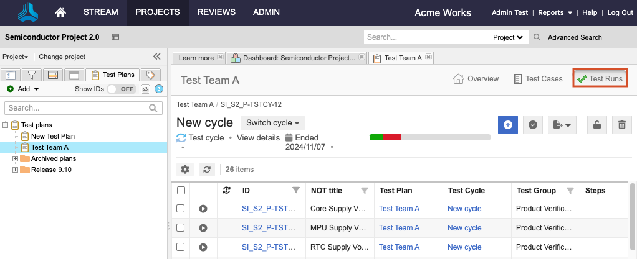Collapse the Test plans tree node
The height and width of the screenshot is (259, 637).
click(x=5, y=125)
